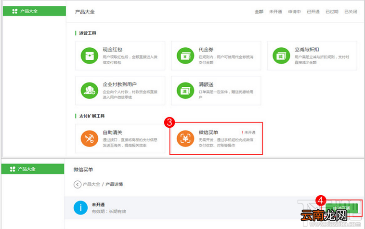Click the 满额送 gift coupon icon
Image resolution: width=365 pixels, height=229 pixels.
point(185,90)
